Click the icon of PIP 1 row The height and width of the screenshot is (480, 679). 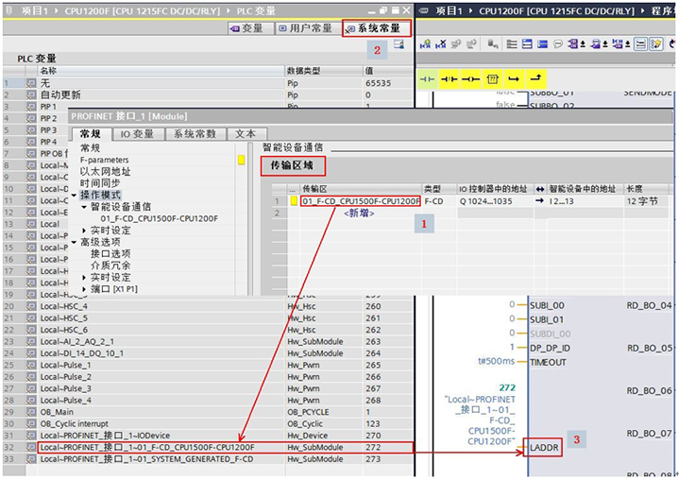point(31,107)
